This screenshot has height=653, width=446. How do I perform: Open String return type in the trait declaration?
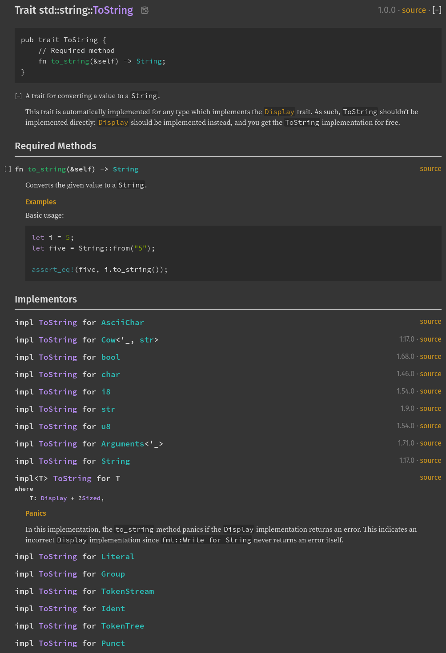click(149, 61)
